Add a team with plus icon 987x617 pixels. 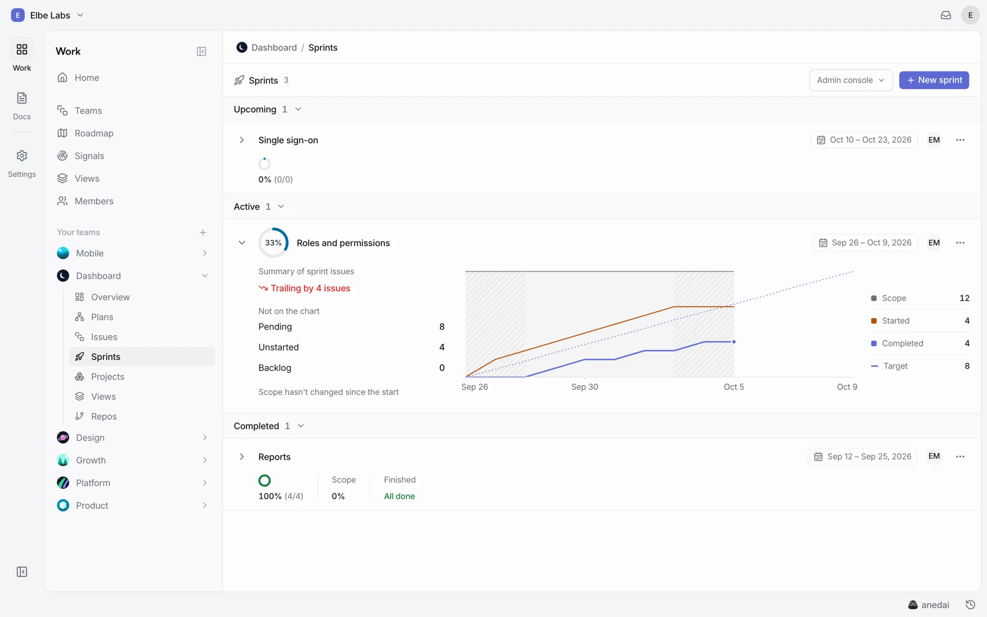[x=203, y=232]
